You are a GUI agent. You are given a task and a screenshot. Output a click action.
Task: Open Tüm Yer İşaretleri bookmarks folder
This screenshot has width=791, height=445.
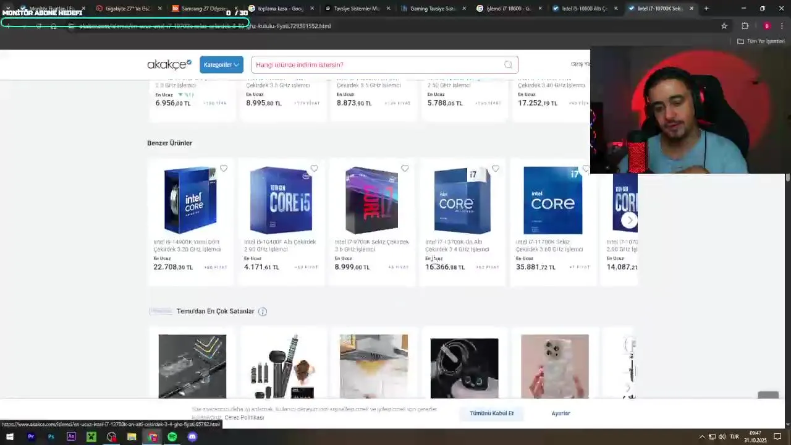click(761, 41)
